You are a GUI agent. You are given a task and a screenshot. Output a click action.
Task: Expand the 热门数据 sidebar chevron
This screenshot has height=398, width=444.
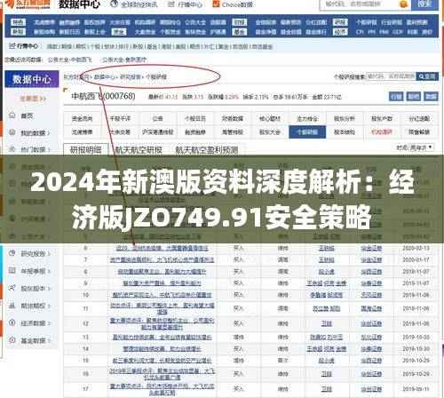pyautogui.click(x=49, y=149)
